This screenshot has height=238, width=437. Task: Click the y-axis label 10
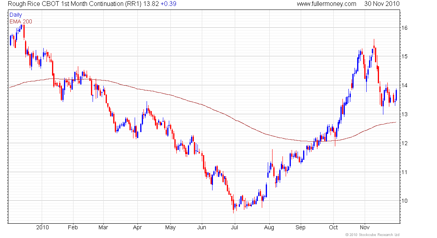(404, 201)
